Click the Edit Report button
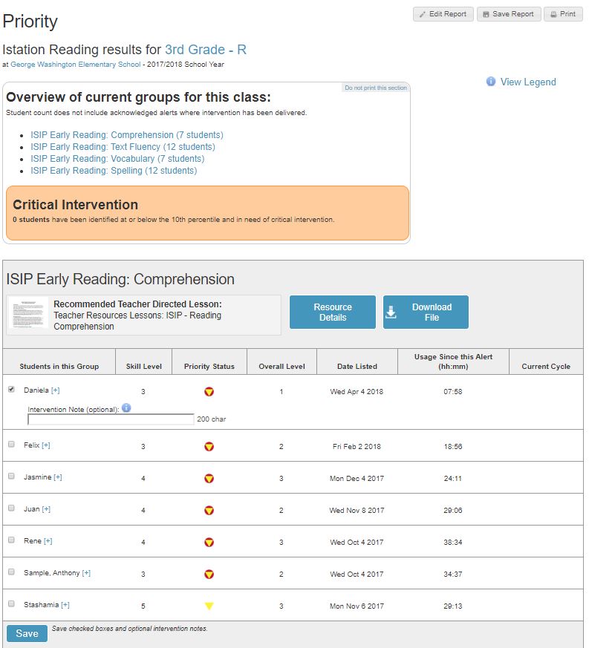Viewport: 589px width, 648px height. [x=443, y=14]
